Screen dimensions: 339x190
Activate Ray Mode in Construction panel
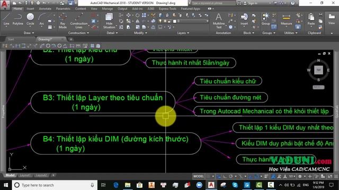pyautogui.click(x=63, y=21)
